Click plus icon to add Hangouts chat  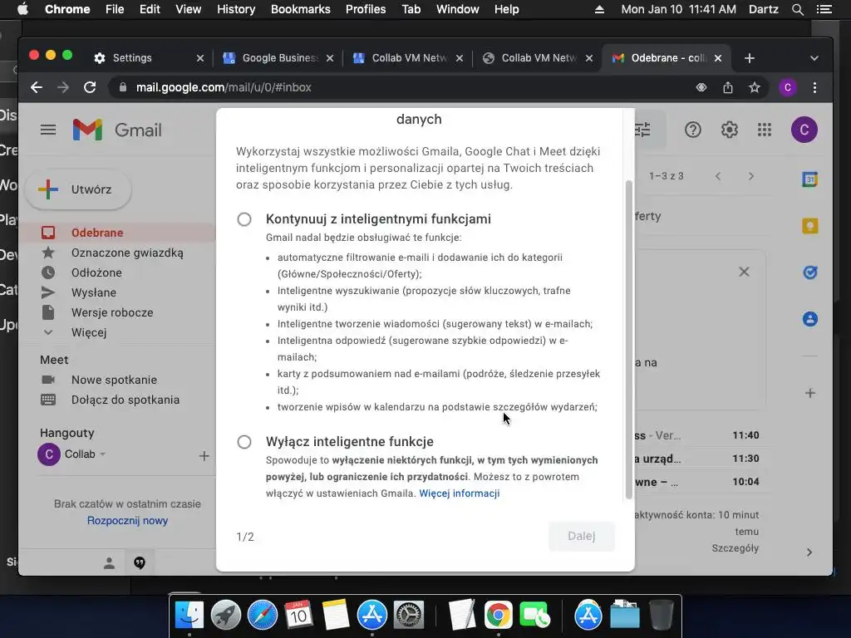point(204,456)
